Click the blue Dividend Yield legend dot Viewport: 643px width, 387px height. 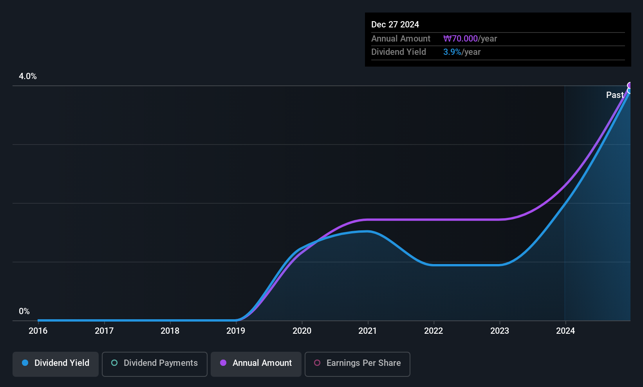coord(25,363)
